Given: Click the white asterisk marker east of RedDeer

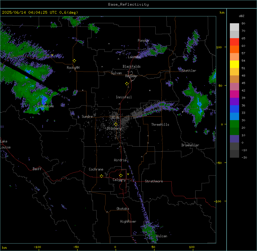Looking at the screenshot, I should 150,90.
